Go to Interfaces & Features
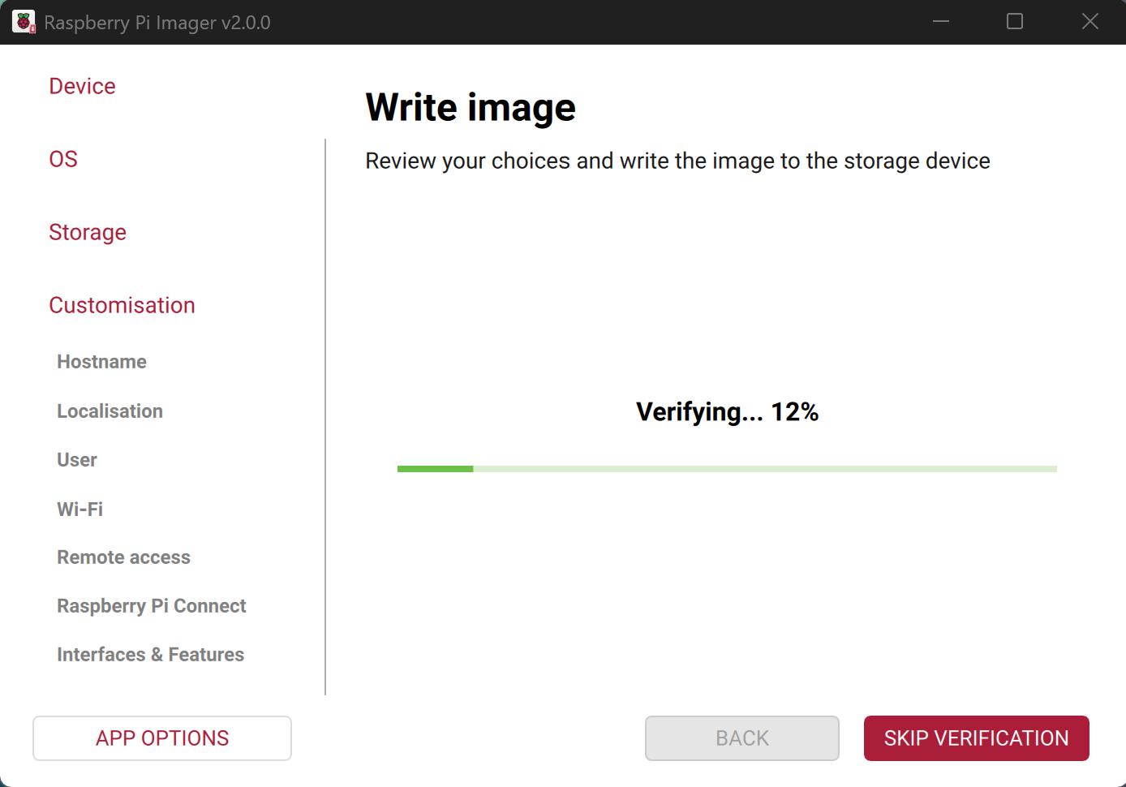 pos(150,655)
